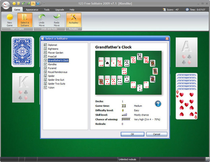The height and width of the screenshot is (162, 210).
Task: Click the Royal Rendezvous game icon
Action: [x=45, y=72]
